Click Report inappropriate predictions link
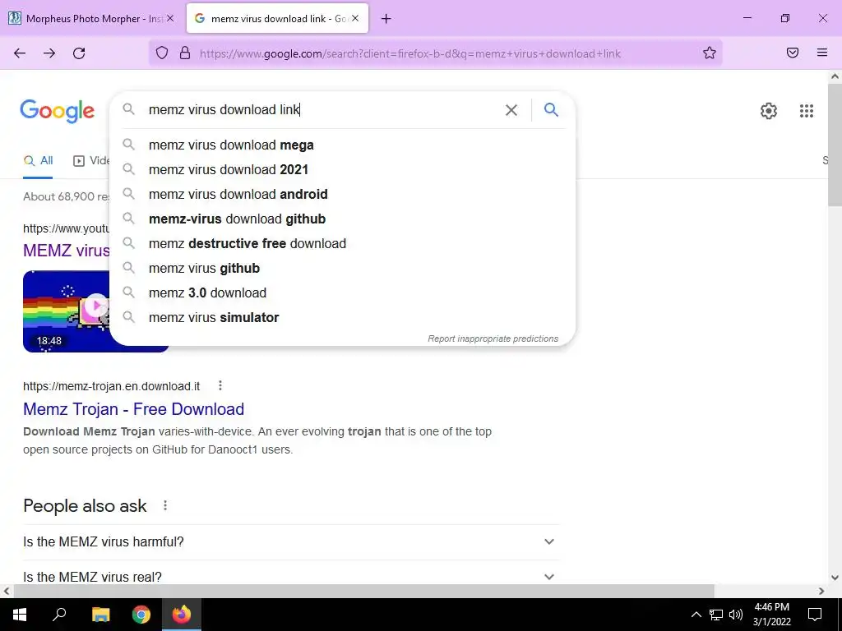 pos(493,339)
